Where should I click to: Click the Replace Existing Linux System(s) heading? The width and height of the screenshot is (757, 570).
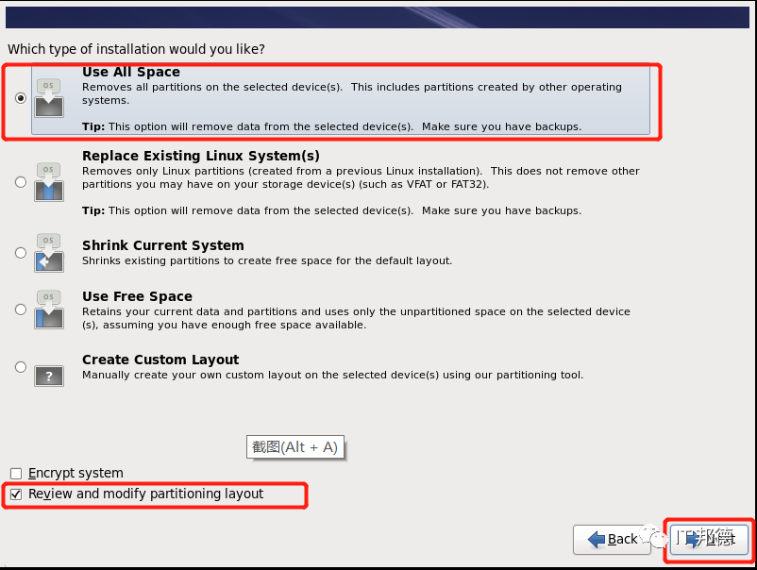click(201, 156)
